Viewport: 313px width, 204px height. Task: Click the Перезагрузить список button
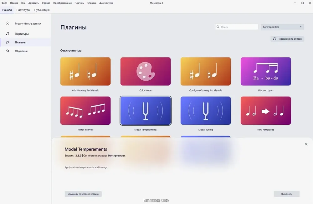point(287,39)
